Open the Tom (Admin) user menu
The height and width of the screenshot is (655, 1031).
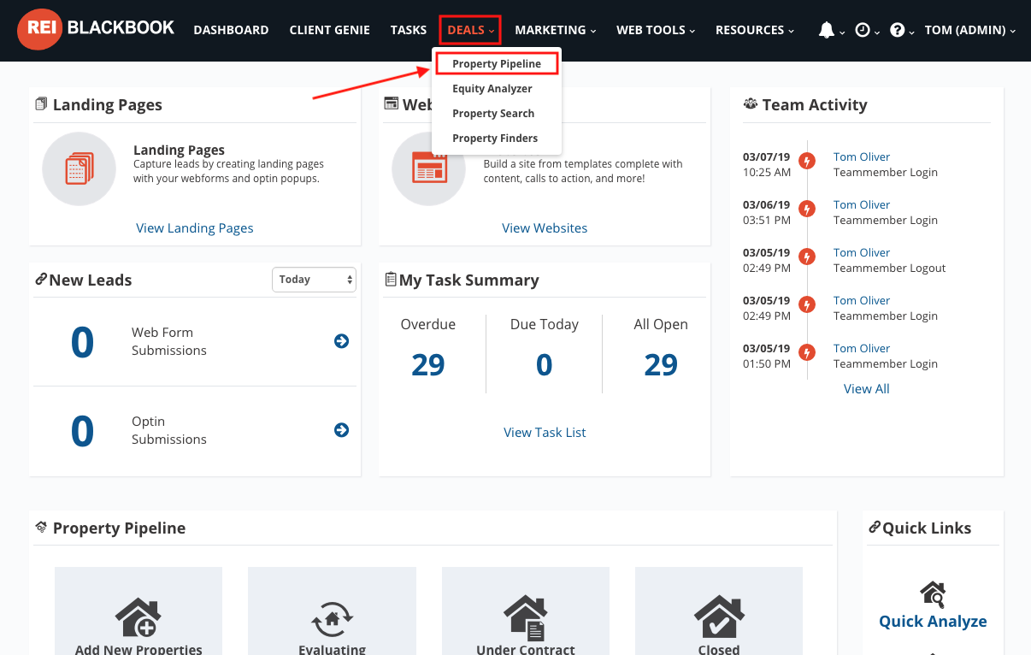[x=970, y=30]
